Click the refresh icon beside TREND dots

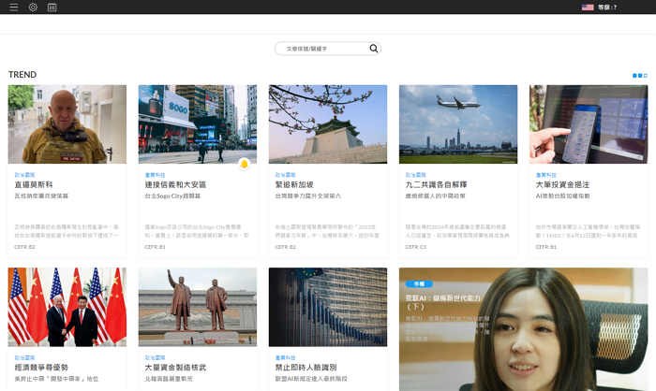645,76
